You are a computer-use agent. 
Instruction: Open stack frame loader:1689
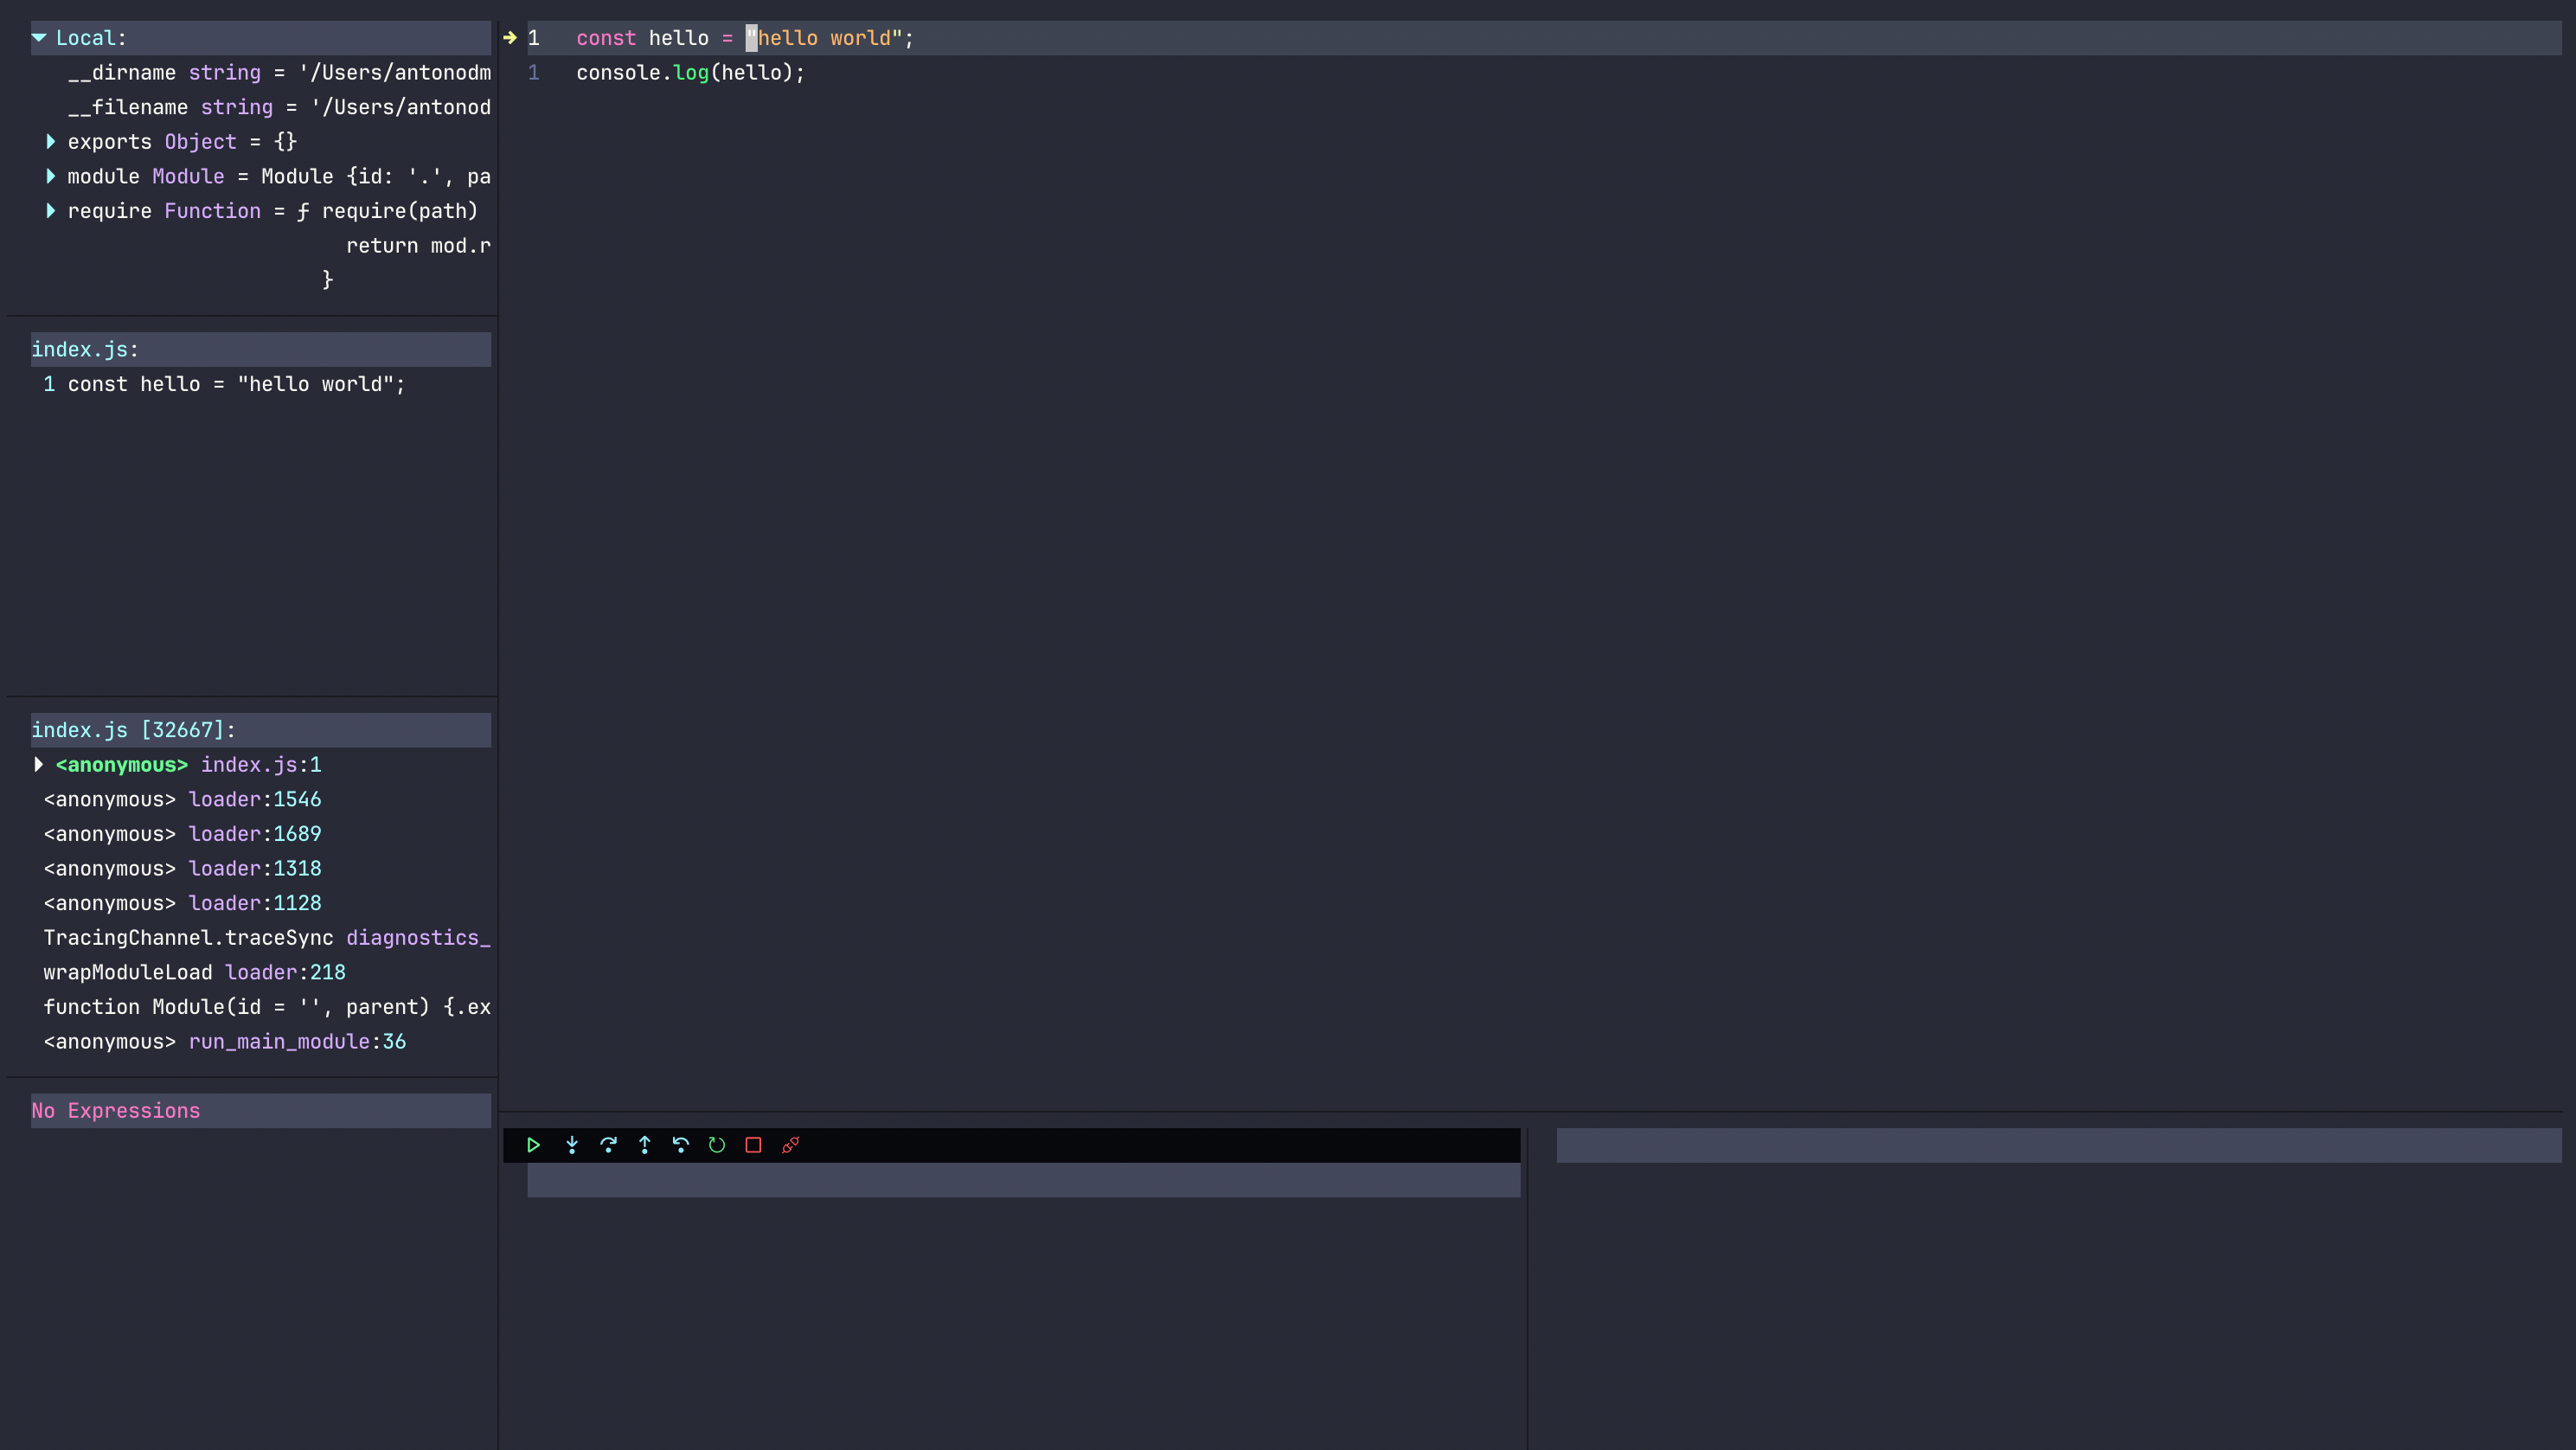pos(182,834)
